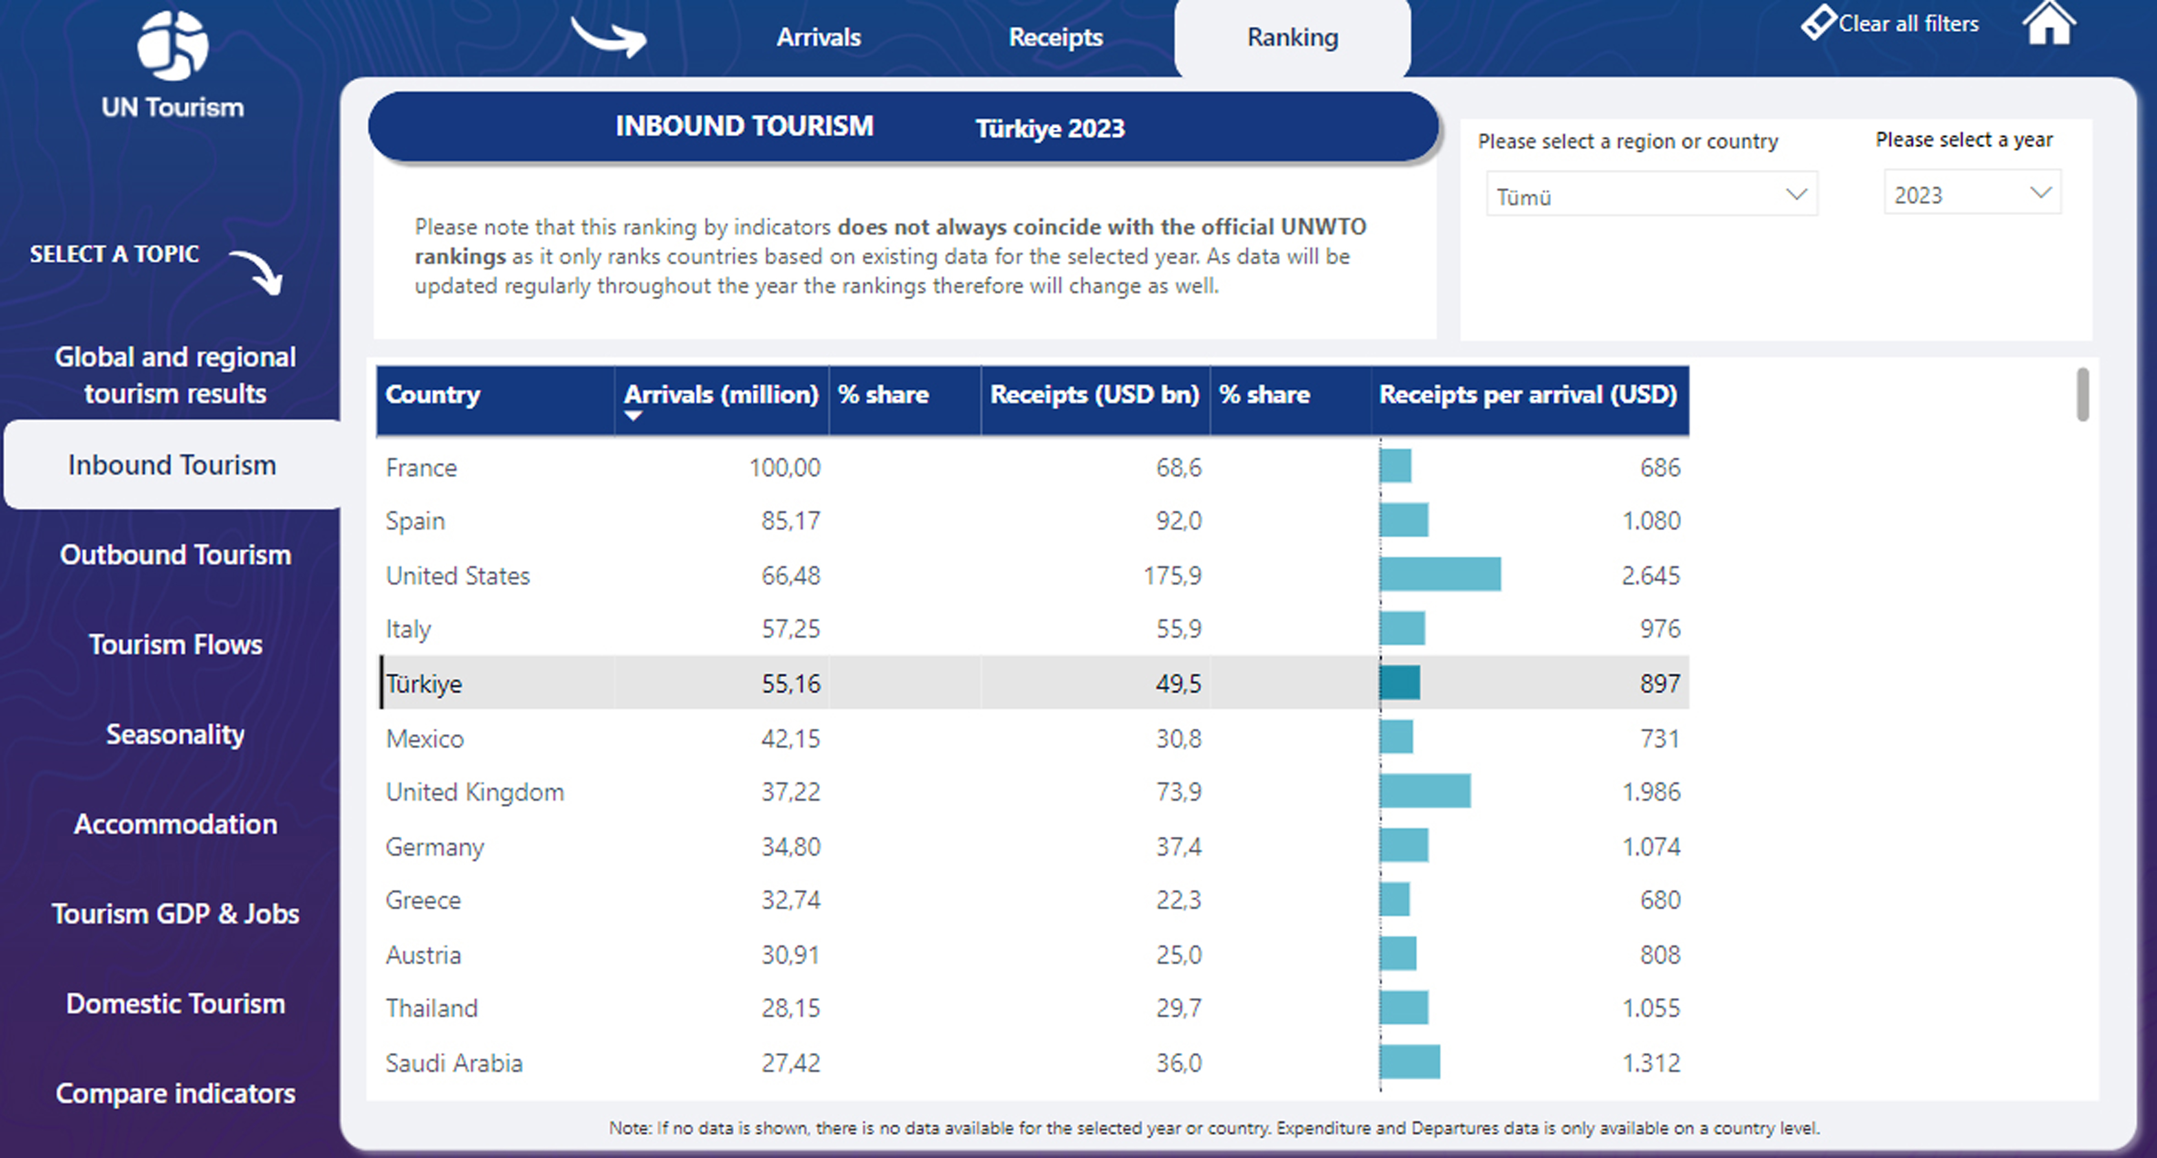The height and width of the screenshot is (1158, 2157).
Task: Select the United States row
Action: pos(1033,574)
